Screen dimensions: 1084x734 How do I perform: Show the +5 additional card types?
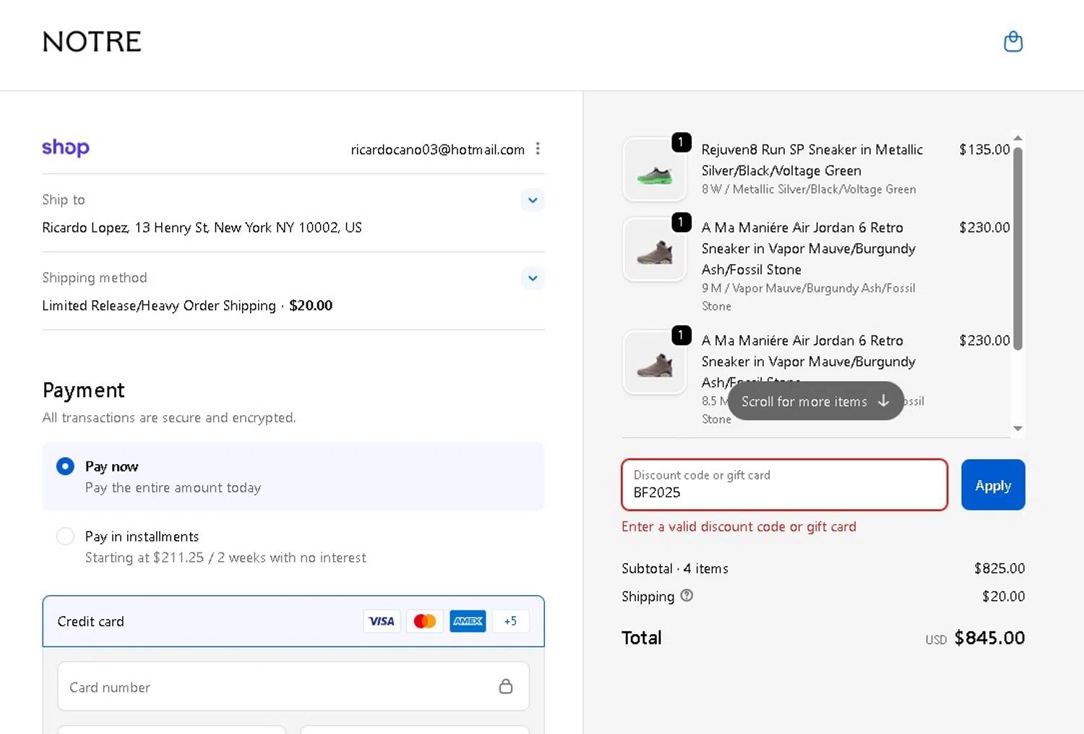click(x=510, y=621)
